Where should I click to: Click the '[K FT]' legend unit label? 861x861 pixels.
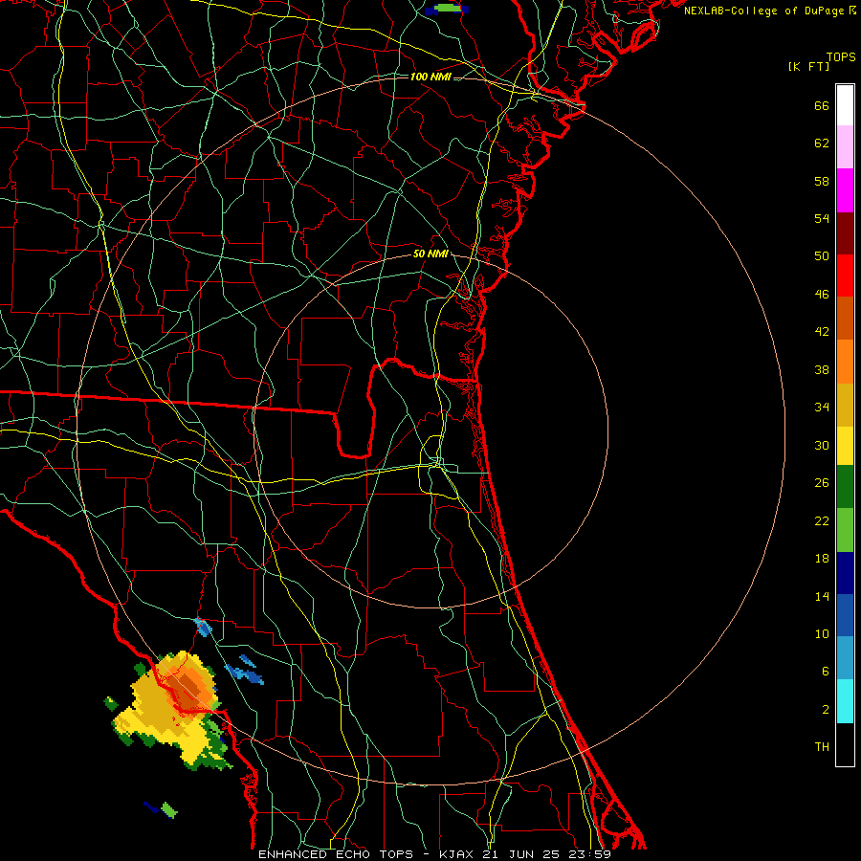(x=808, y=67)
